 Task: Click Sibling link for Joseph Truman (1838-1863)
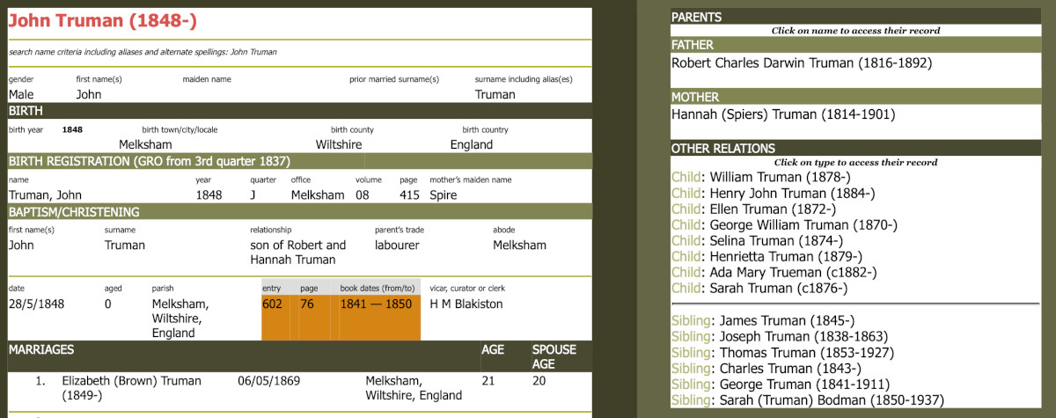pyautogui.click(x=691, y=337)
